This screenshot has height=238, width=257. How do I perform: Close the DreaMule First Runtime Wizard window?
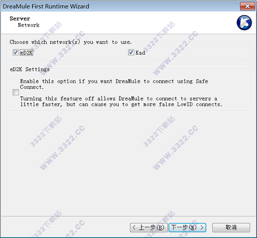pos(247,6)
